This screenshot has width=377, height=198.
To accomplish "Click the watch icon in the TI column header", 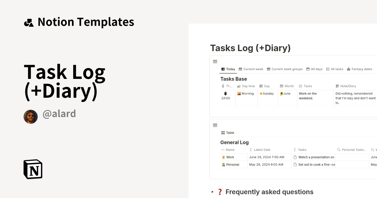I will 222,86.
